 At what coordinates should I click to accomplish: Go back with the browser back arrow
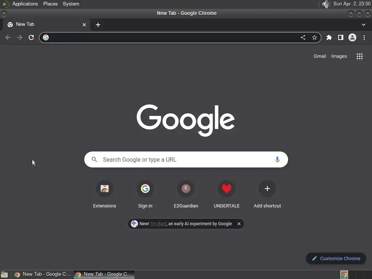coord(8,37)
